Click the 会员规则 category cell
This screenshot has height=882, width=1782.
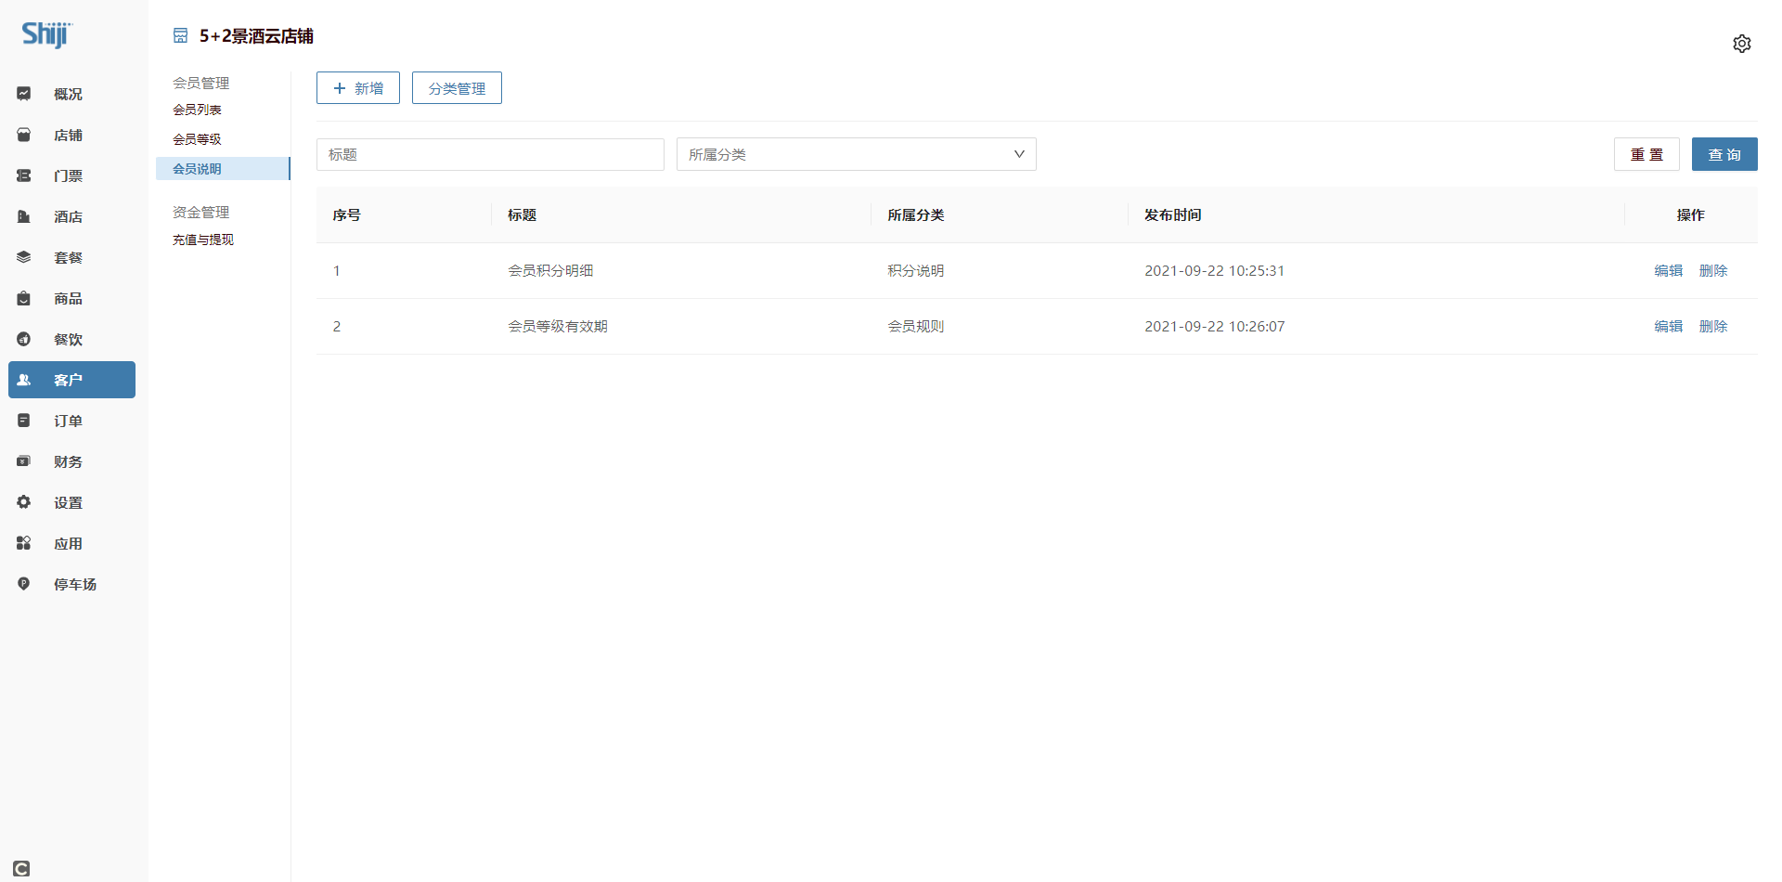[915, 326]
